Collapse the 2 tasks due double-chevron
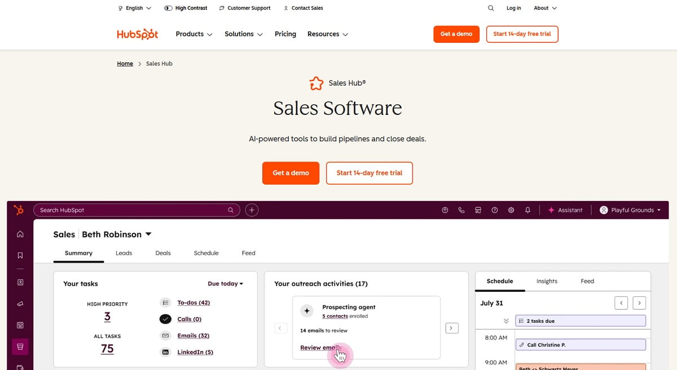 point(506,321)
